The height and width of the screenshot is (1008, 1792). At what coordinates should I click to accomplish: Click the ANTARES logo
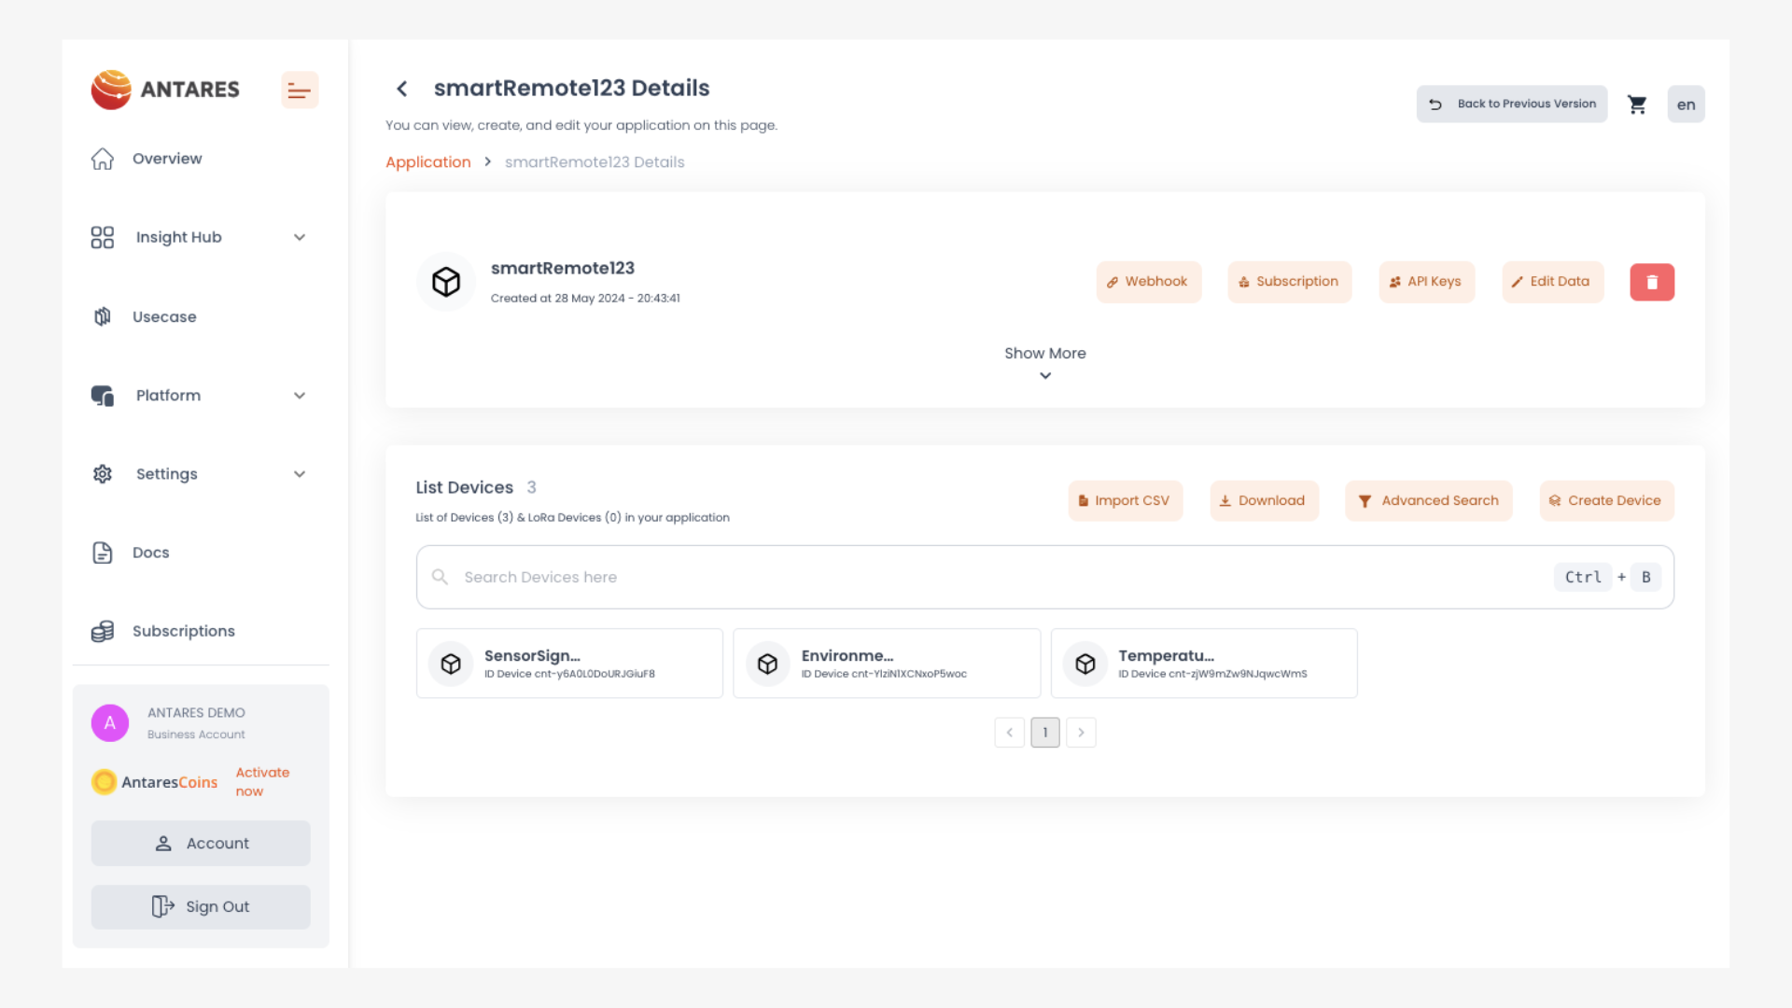pyautogui.click(x=166, y=90)
